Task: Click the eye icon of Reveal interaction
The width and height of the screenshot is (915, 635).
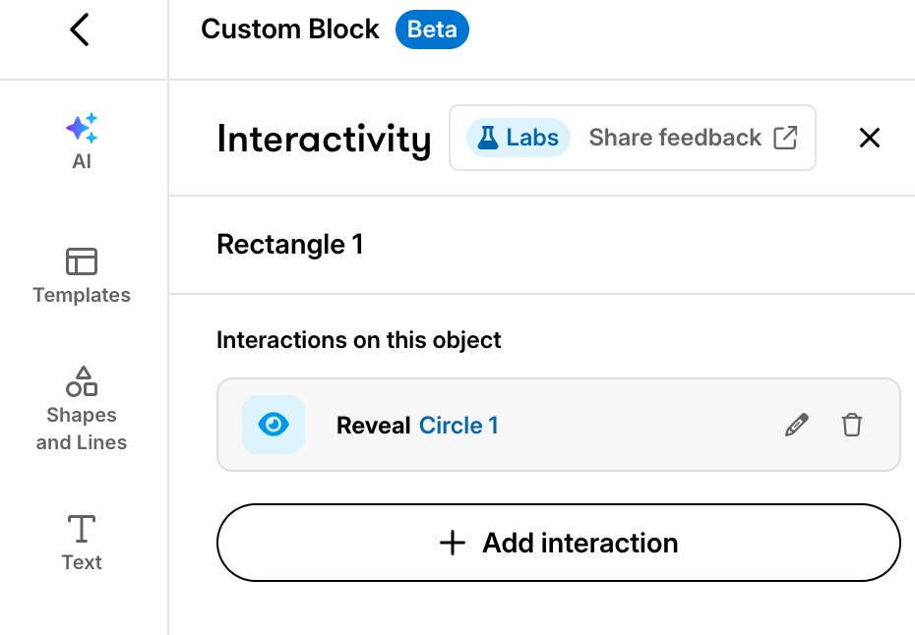Action: pos(274,425)
